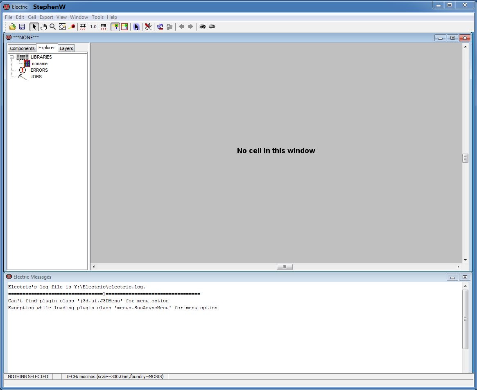Click the noname library book icon
The height and width of the screenshot is (390, 477).
click(x=27, y=63)
